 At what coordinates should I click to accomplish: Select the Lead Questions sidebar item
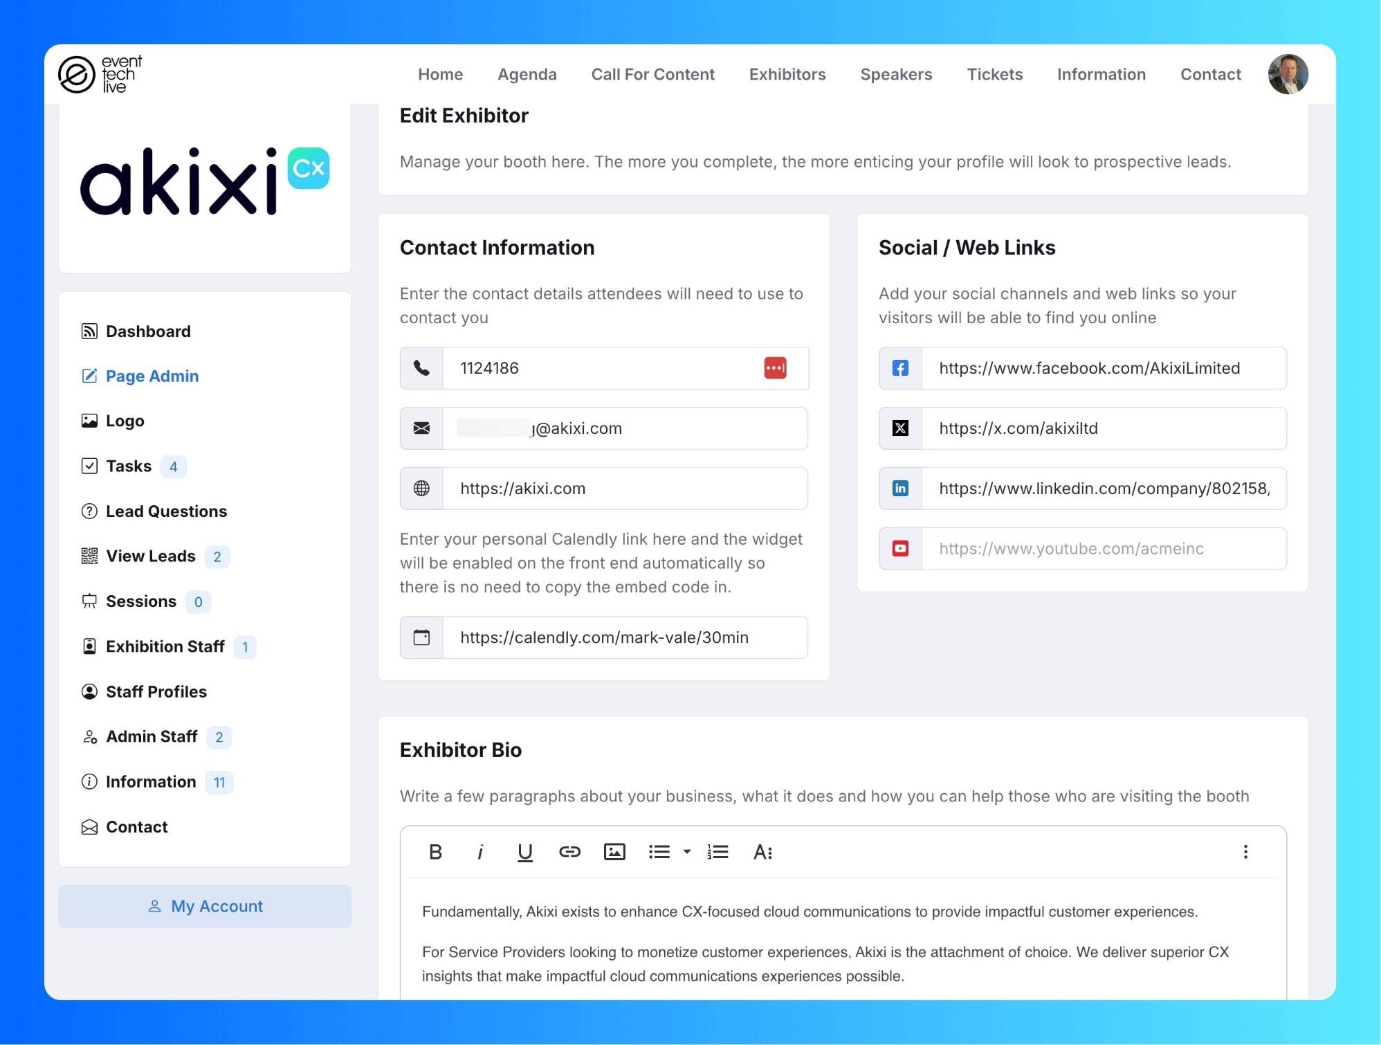click(165, 511)
